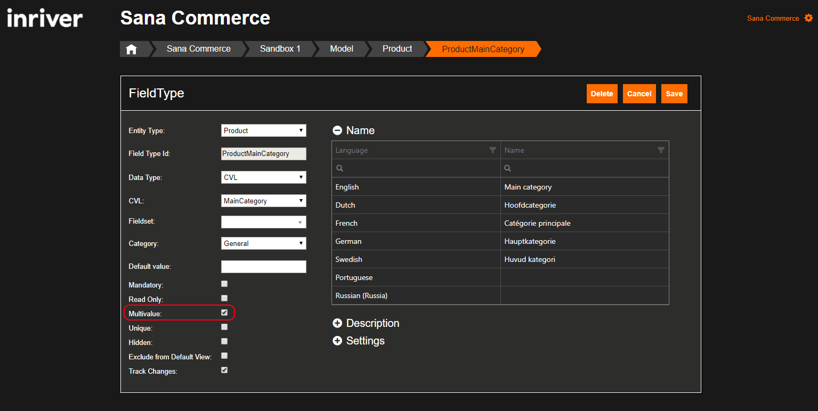Filter the Name column with funnel icon

coord(661,150)
